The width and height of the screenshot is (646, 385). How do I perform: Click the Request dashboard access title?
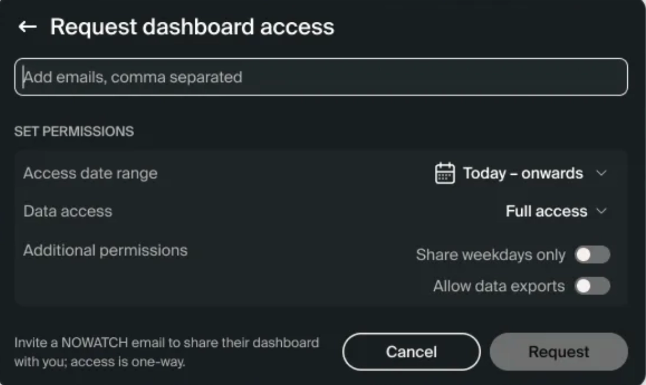pyautogui.click(x=192, y=27)
